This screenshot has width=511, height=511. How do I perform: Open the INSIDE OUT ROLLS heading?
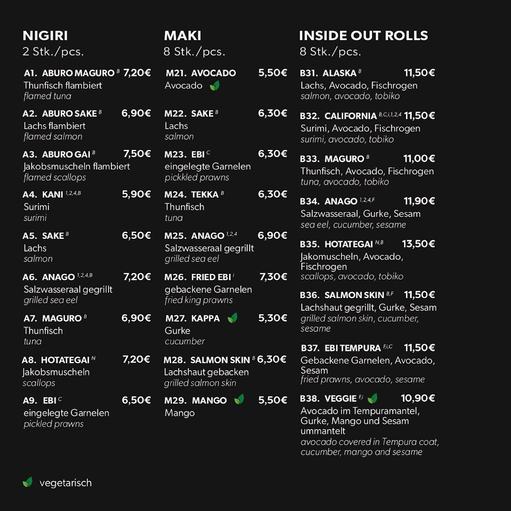coord(363,36)
